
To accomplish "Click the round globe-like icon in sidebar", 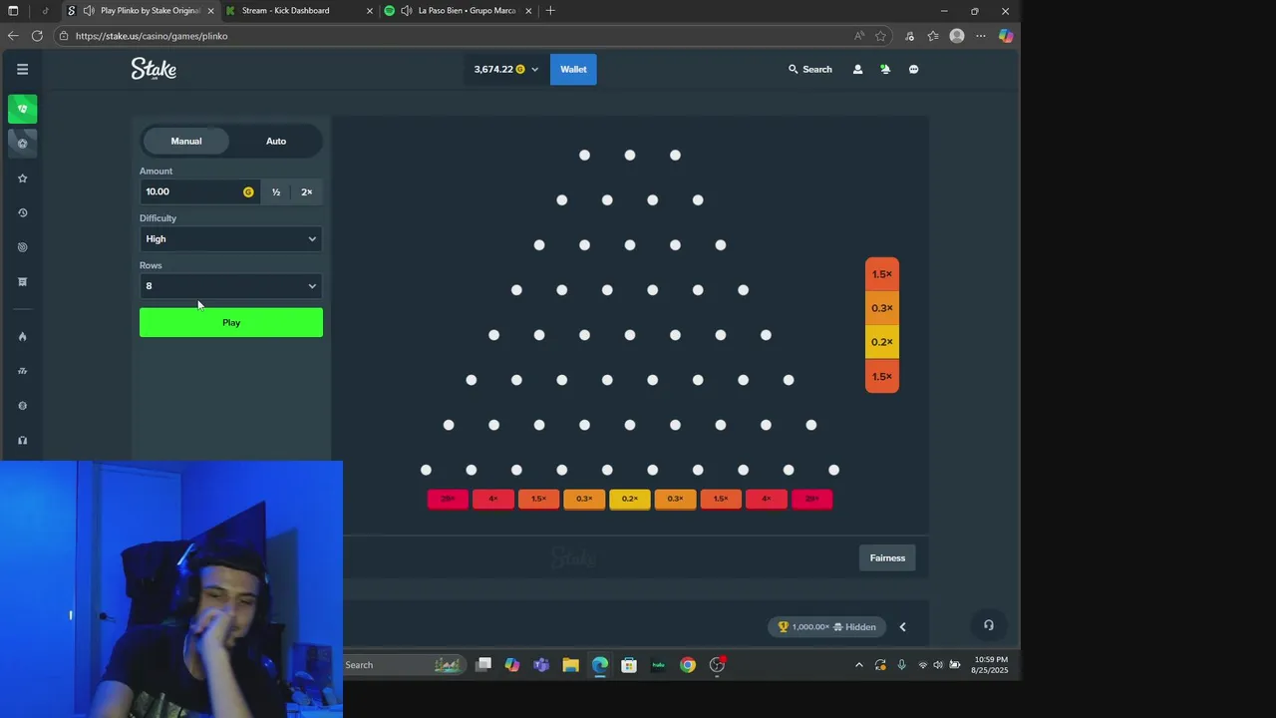I will [22, 406].
